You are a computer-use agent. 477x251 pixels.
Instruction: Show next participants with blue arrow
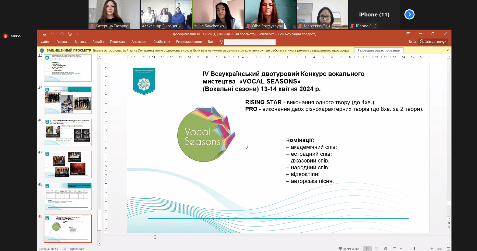coord(409,15)
